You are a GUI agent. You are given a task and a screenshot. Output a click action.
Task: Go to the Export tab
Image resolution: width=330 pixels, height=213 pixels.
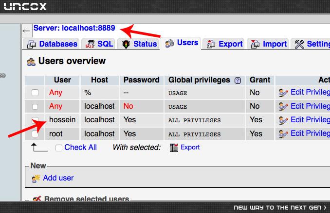[223, 44]
